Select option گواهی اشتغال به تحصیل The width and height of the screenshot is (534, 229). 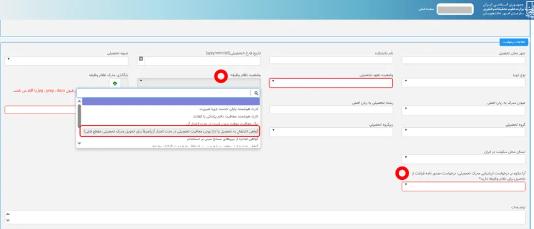point(170,131)
